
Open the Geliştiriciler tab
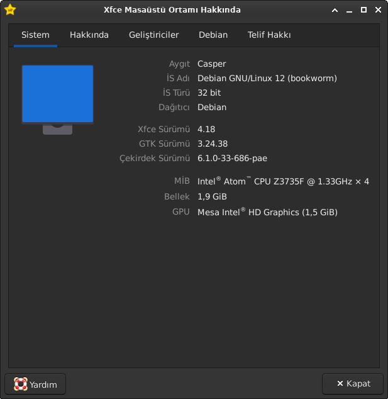(x=154, y=35)
